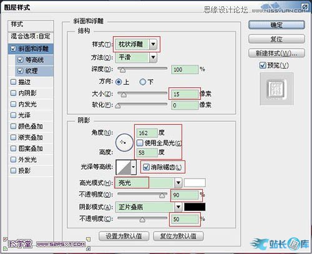Toggle 消除锯齿(L) anti-alias checkbox
Viewport: 312px width, 254px height.
[x=147, y=167]
